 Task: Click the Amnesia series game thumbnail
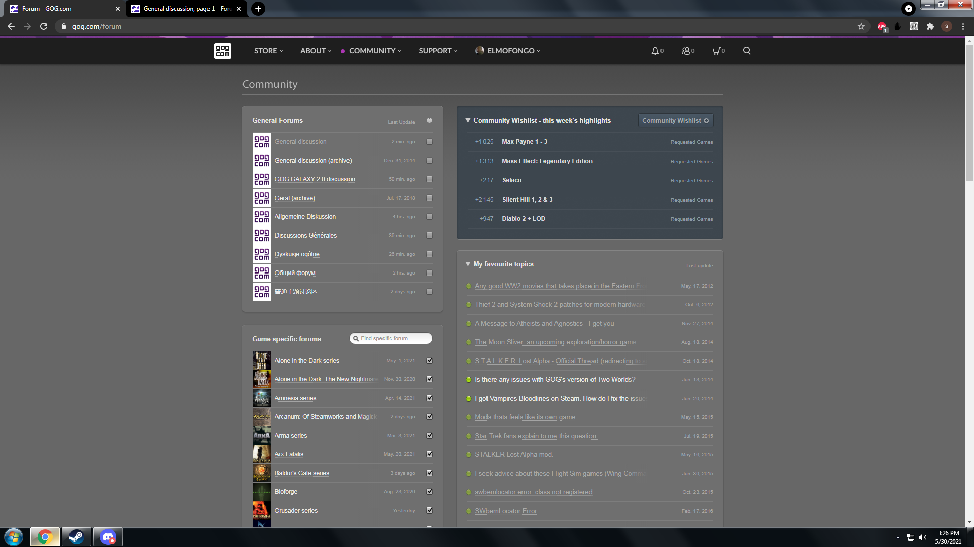[x=262, y=398]
